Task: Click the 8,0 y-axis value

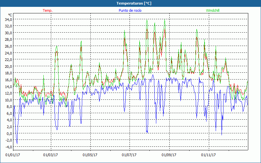Action: (x=9, y=107)
